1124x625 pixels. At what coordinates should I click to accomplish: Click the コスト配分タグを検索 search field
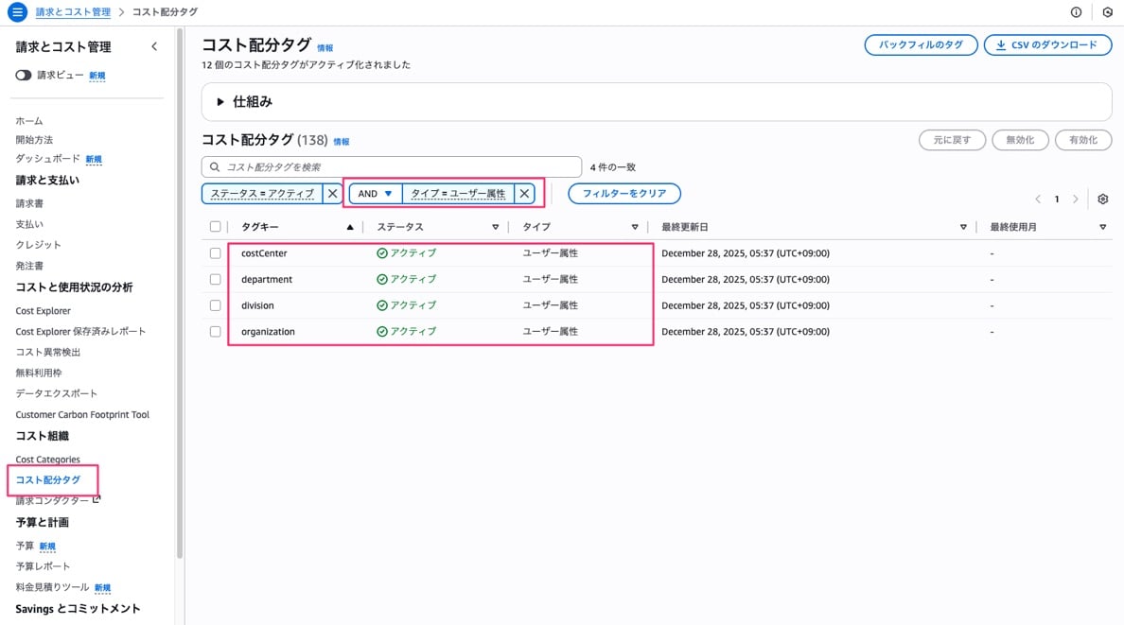coord(392,166)
